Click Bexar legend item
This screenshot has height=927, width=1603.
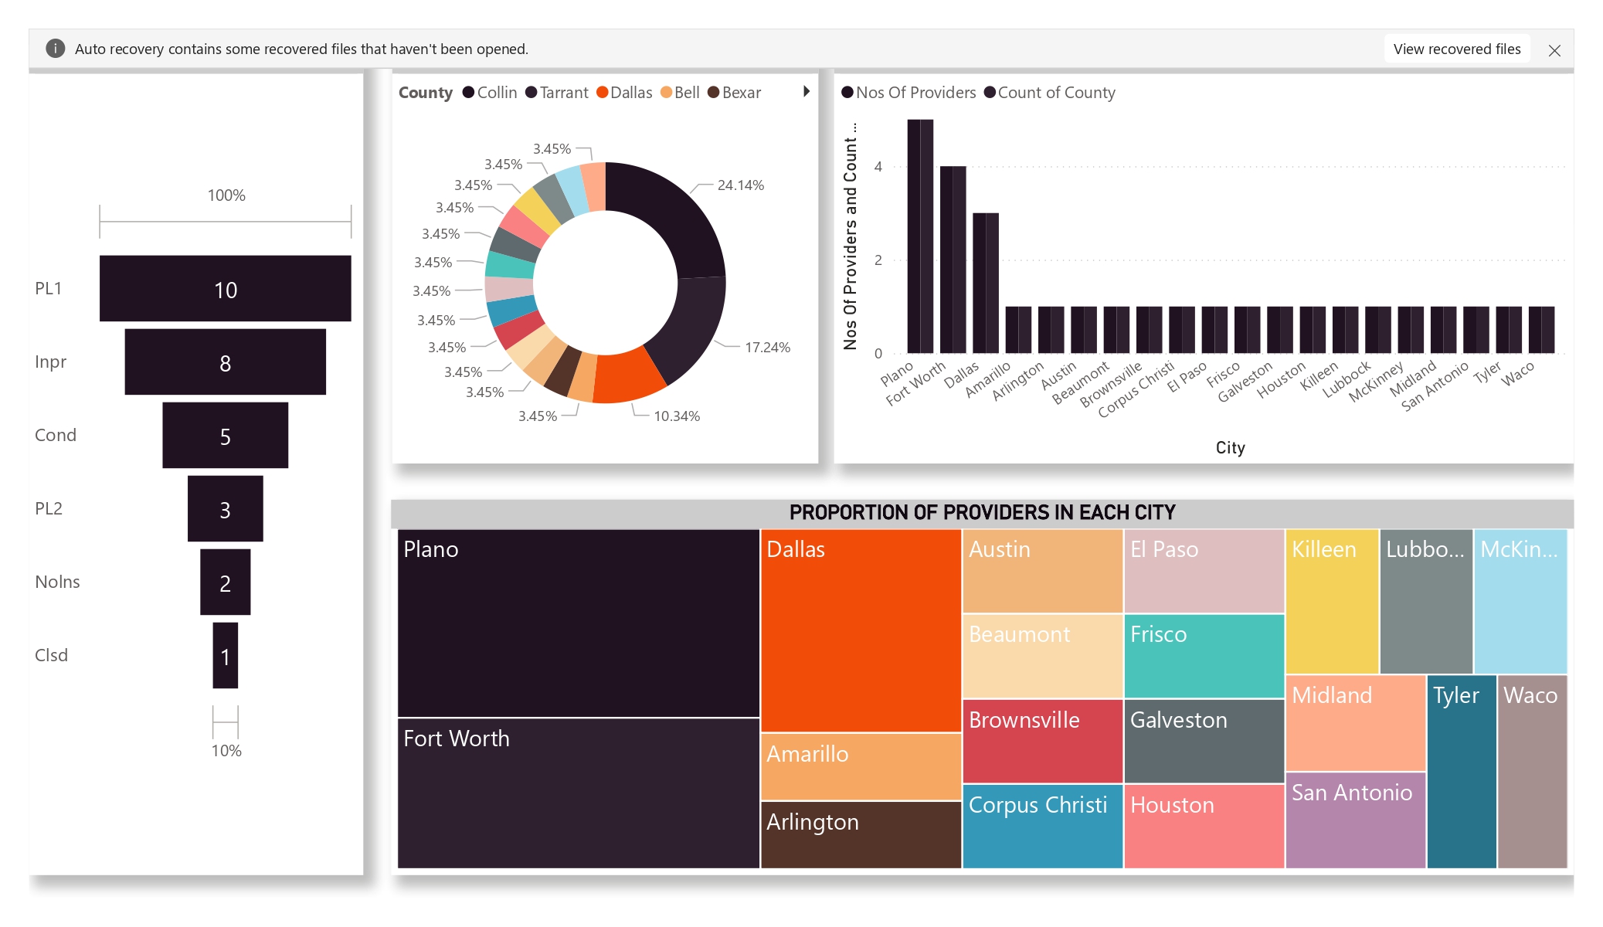(741, 93)
